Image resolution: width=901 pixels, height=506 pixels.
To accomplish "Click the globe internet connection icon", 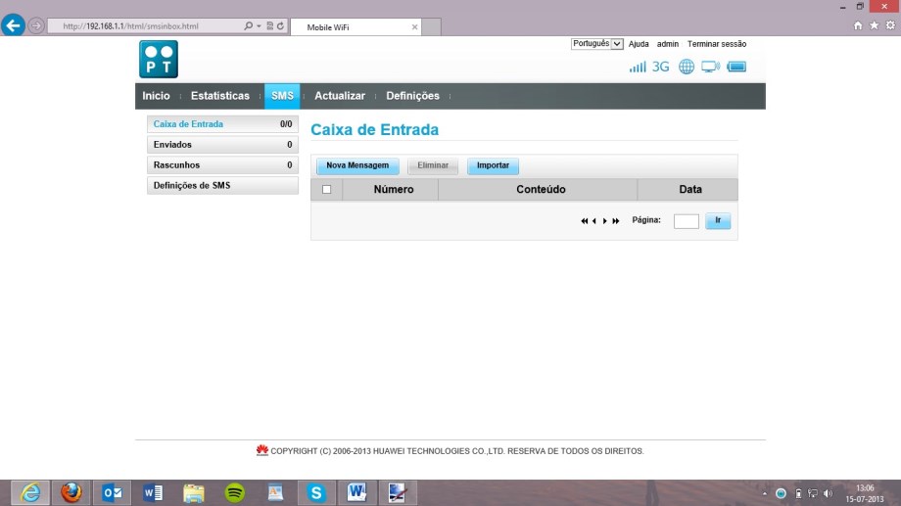I will (x=686, y=68).
